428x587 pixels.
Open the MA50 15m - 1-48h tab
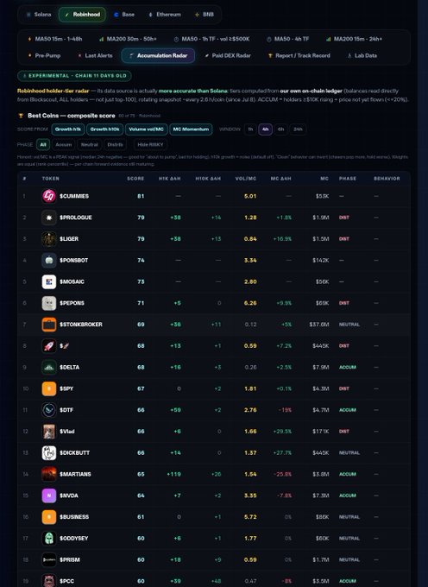point(55,39)
